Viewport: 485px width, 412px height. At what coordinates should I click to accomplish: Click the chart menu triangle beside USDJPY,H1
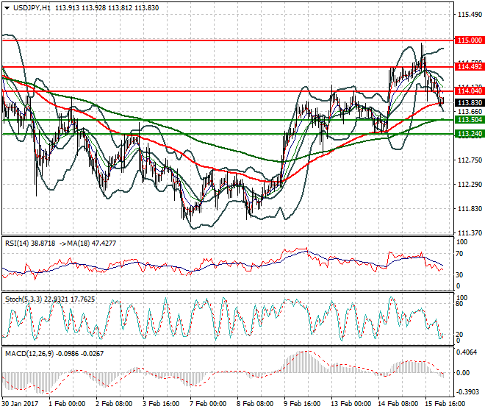[x=7, y=8]
